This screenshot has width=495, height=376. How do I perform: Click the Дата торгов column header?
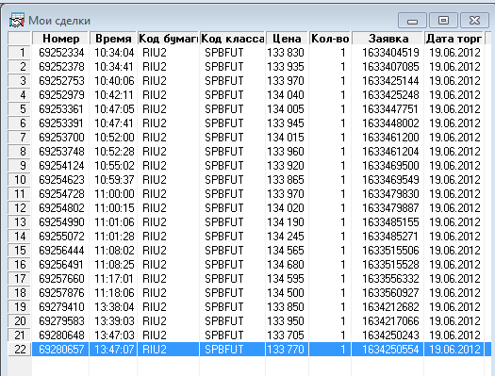click(454, 39)
